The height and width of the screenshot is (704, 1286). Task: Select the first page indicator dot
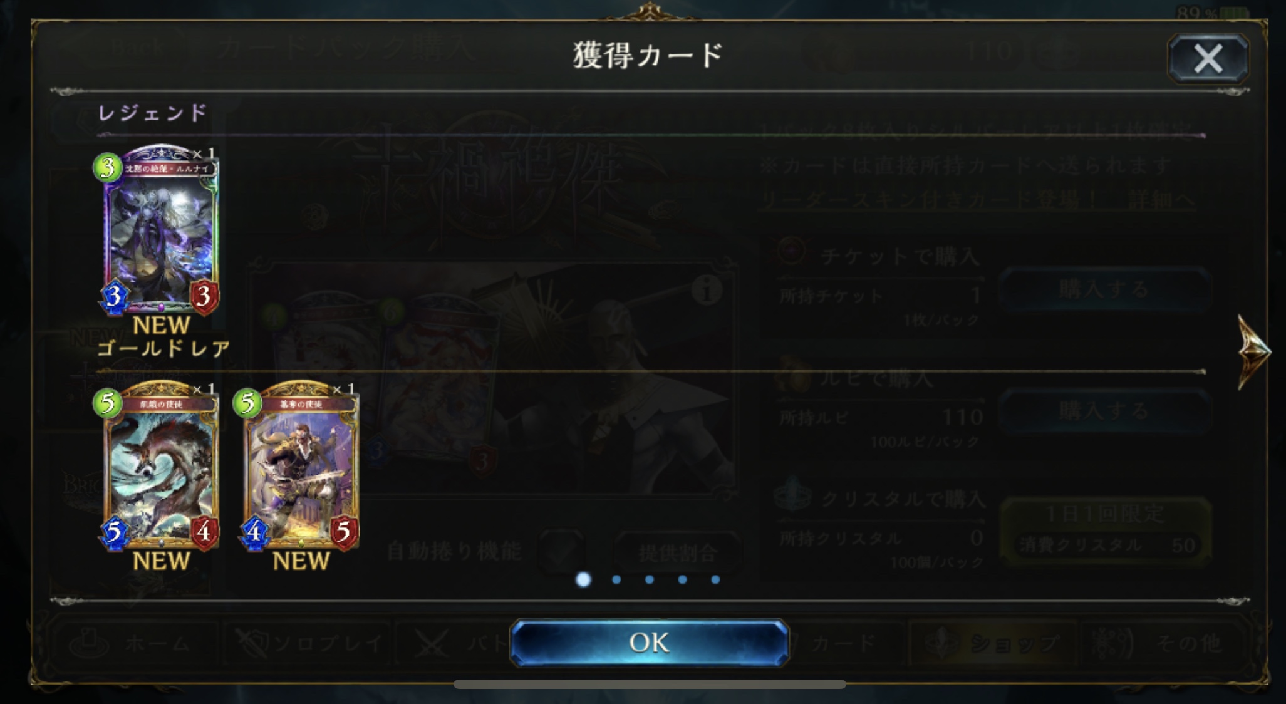click(x=583, y=579)
